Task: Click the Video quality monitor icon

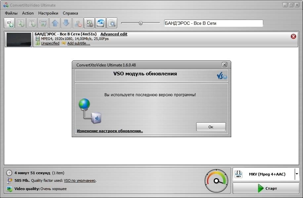Action: point(9,189)
